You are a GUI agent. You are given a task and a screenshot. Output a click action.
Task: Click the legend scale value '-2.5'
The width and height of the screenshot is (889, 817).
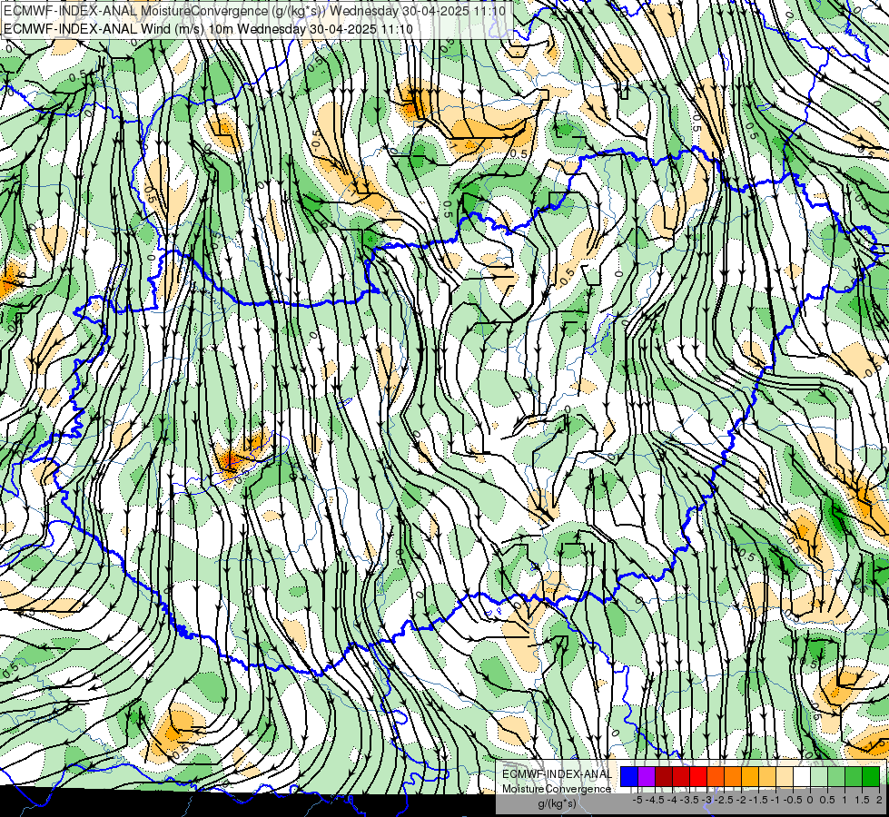(724, 800)
